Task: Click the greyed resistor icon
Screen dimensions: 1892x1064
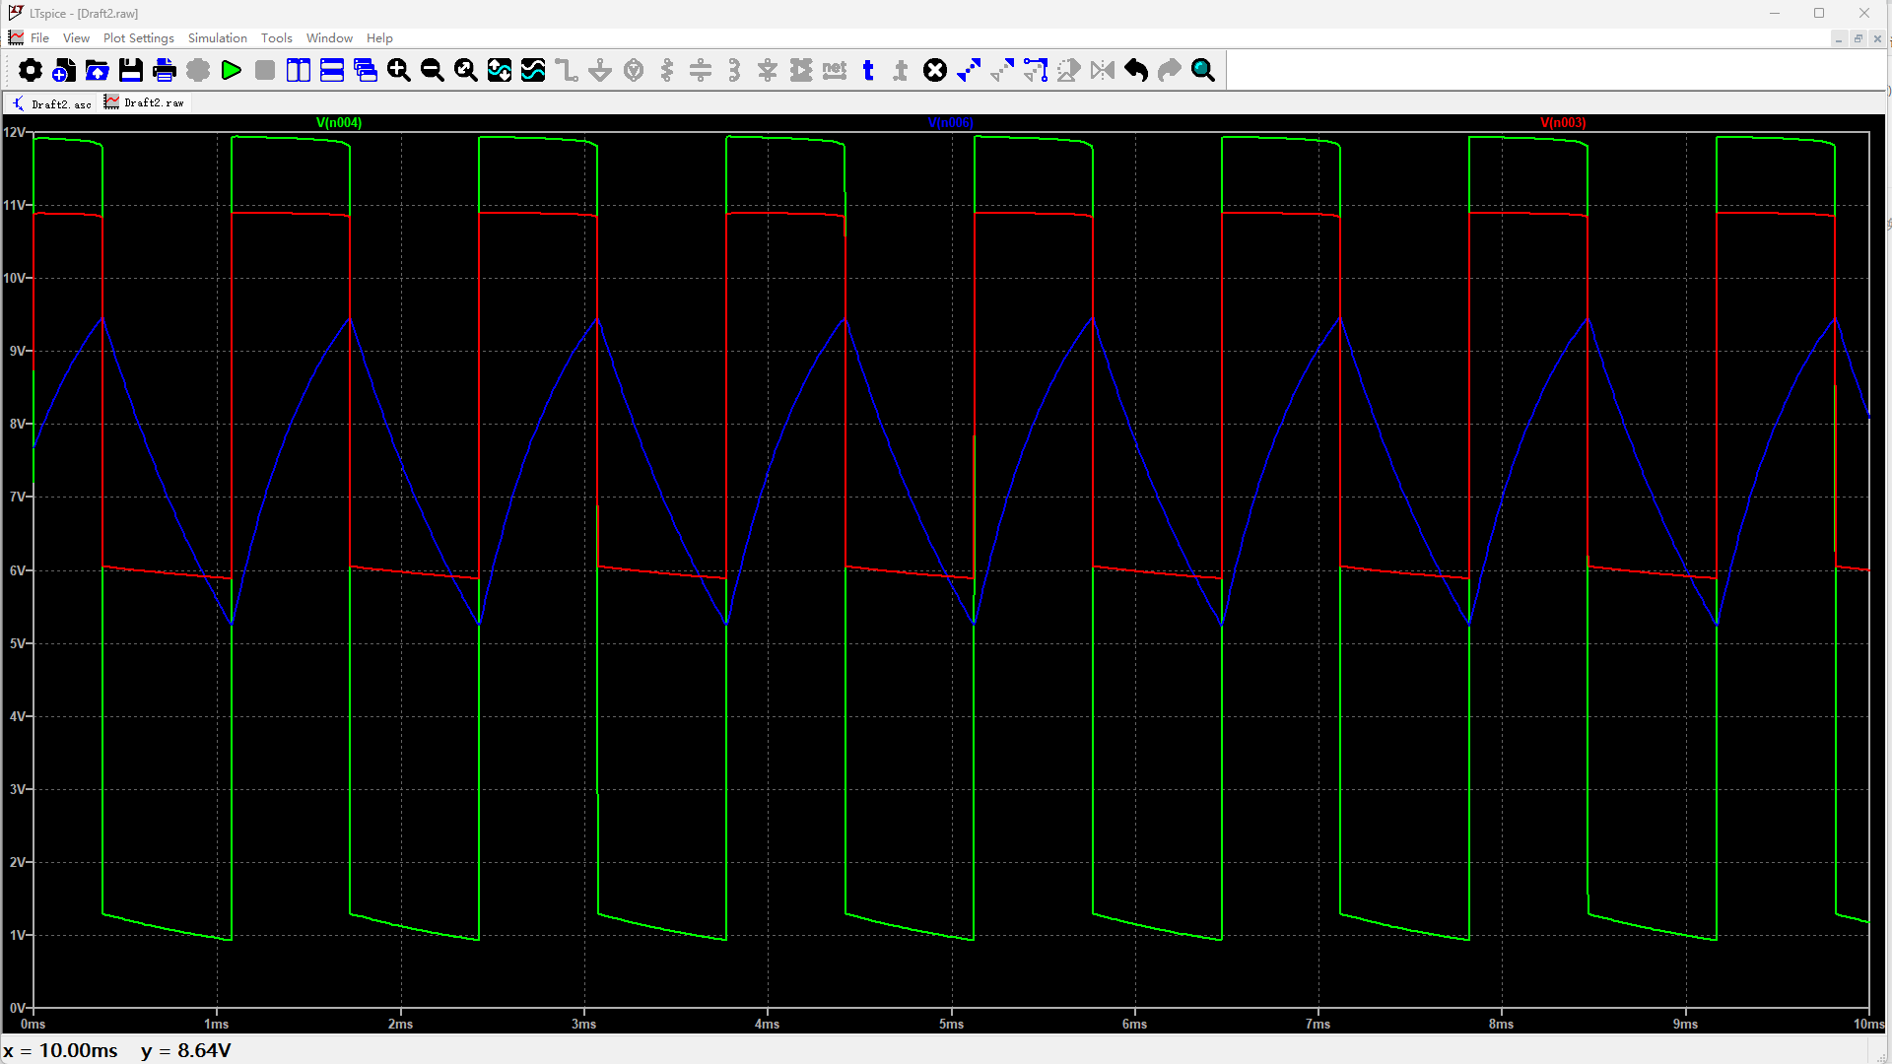Action: pos(667,70)
